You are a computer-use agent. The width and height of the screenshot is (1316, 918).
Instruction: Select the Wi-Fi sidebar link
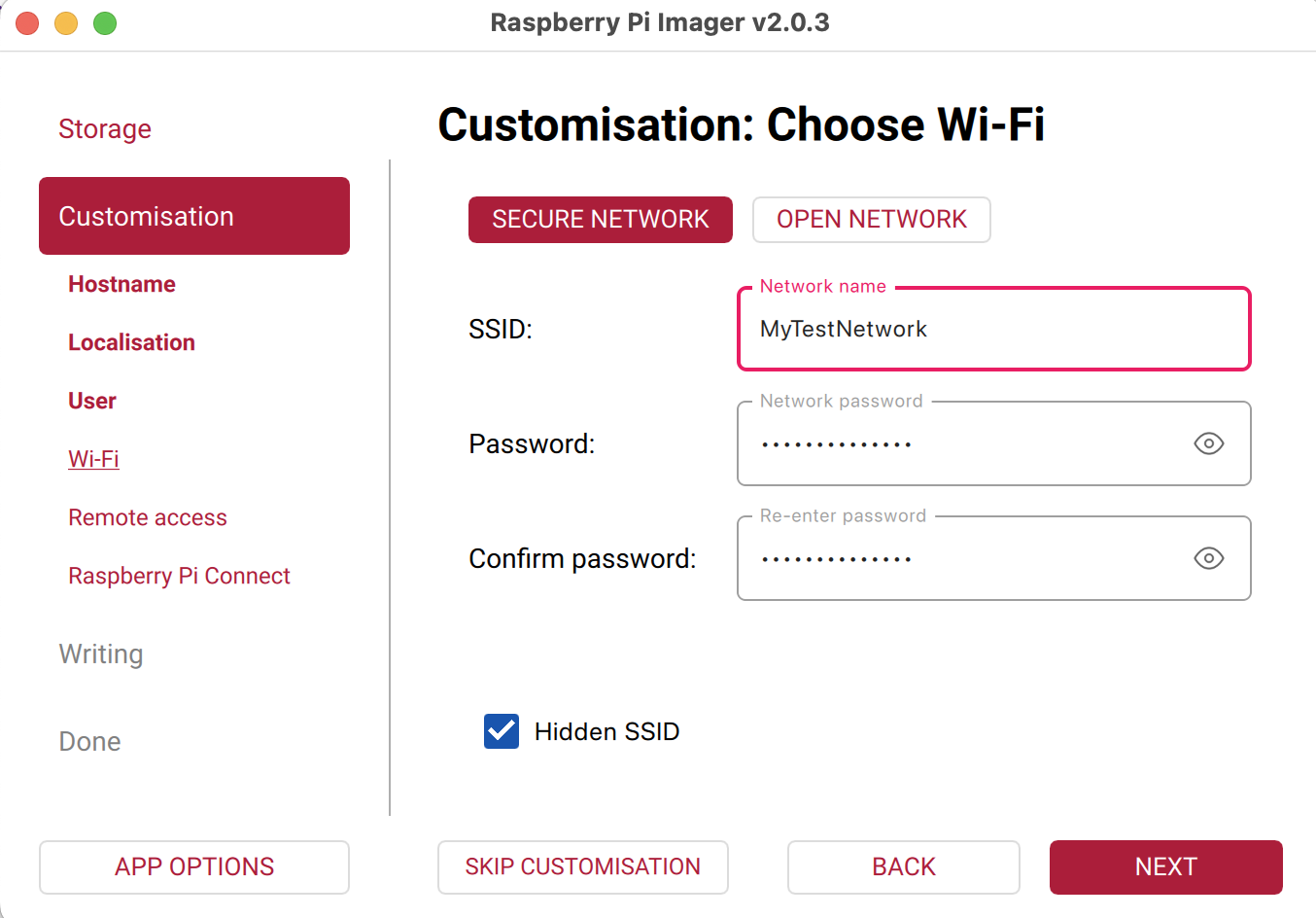pyautogui.click(x=93, y=459)
